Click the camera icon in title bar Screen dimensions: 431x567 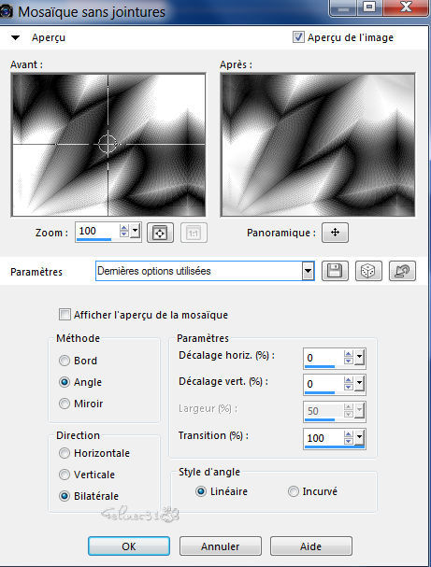click(7, 12)
